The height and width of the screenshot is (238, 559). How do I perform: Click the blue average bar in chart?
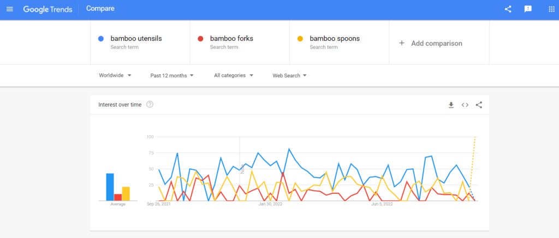(x=110, y=187)
